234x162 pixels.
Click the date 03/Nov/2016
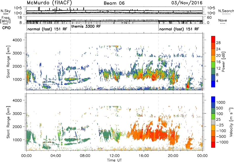point(187,3)
